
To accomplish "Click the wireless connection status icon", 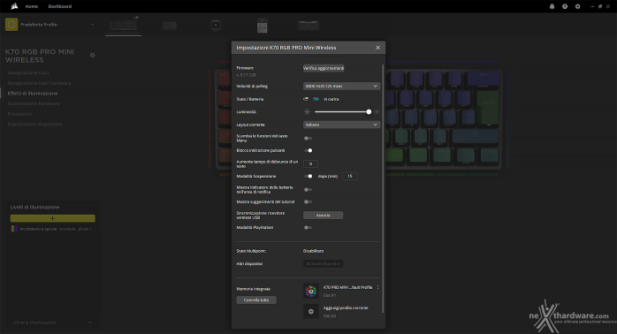I will [306, 99].
